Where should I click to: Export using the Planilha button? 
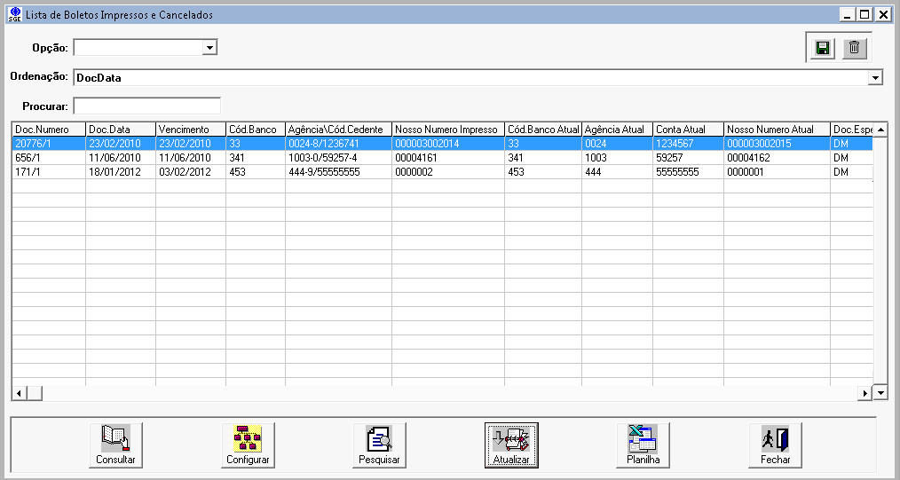[x=643, y=445]
